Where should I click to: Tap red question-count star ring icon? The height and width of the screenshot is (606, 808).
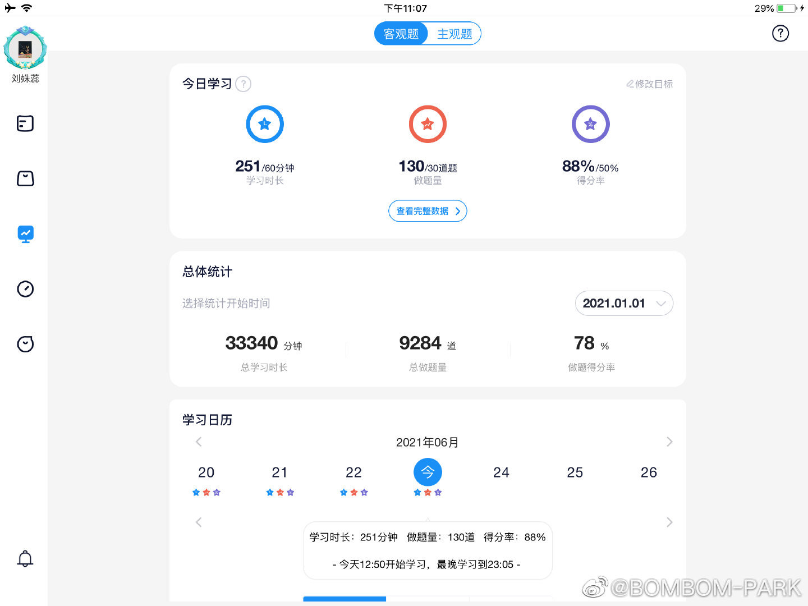428,124
